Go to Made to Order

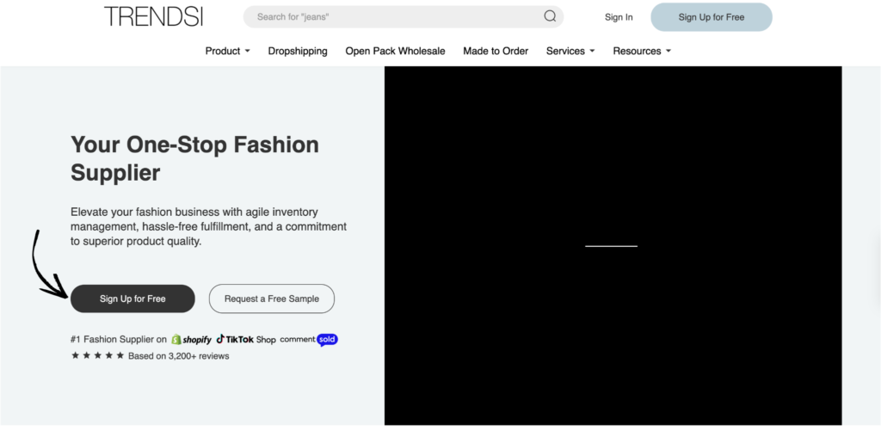496,51
